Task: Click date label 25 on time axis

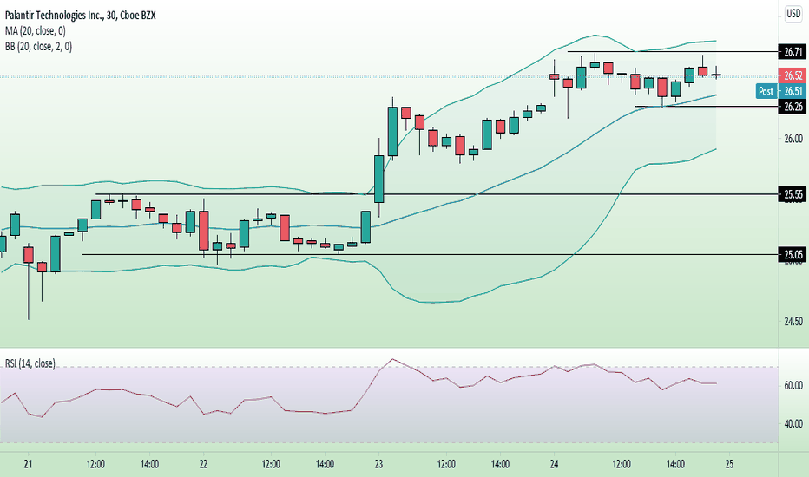Action: [729, 464]
